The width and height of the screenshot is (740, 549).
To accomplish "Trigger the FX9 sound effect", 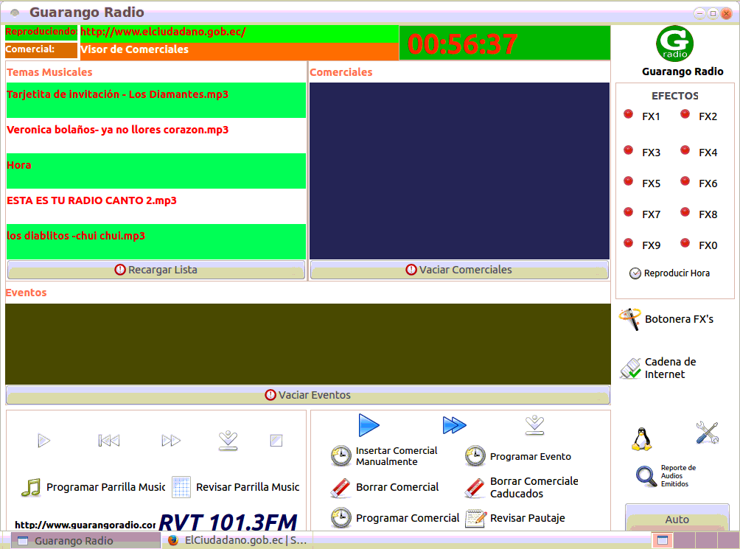I will [642, 245].
